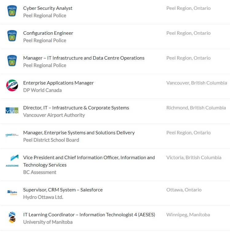The width and height of the screenshot is (230, 232).
Task: Click the Winnipeg, Manitoba location text
Action: tap(188, 215)
